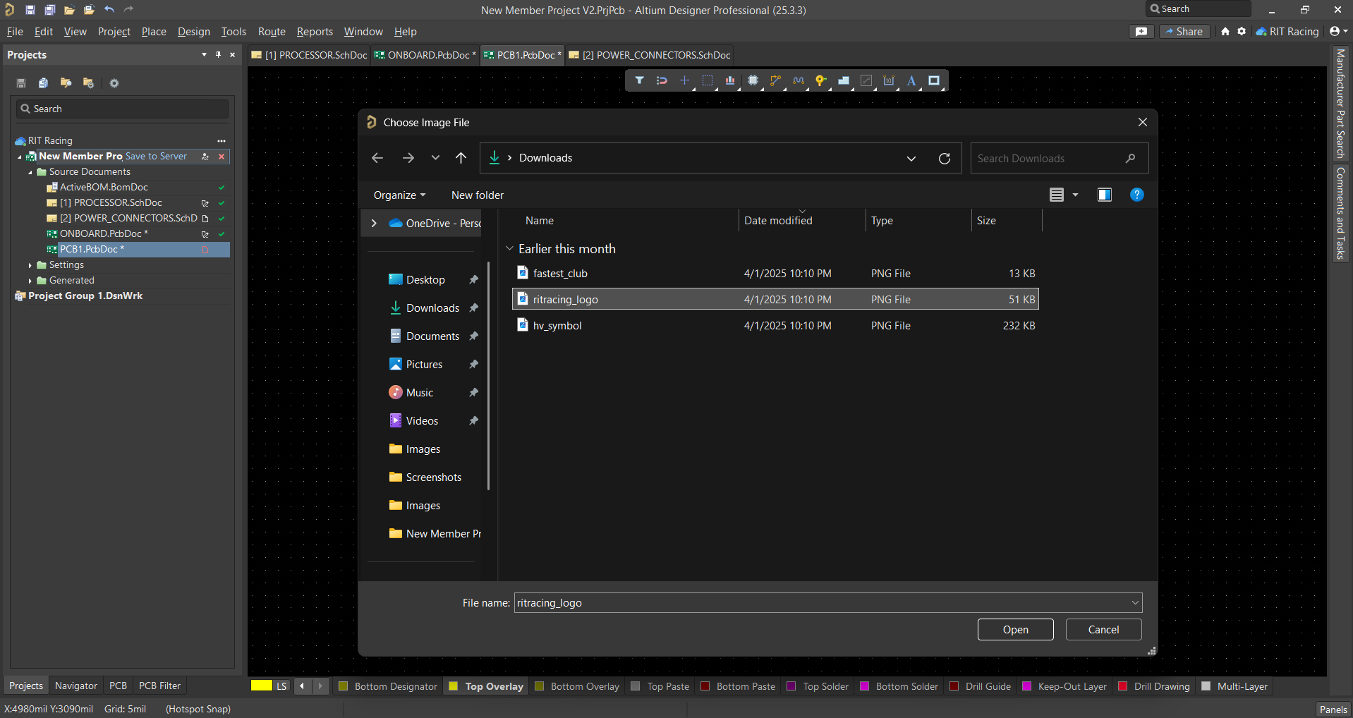Open the Place menu
Viewport: 1353px width, 718px height.
(x=154, y=32)
